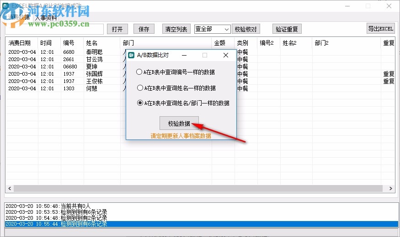Click the 导出EXCEL button
Screen dimensions: 400x237
point(381,28)
